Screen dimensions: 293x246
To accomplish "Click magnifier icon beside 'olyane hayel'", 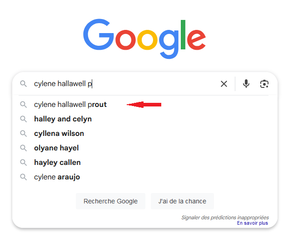I will (x=23, y=148).
